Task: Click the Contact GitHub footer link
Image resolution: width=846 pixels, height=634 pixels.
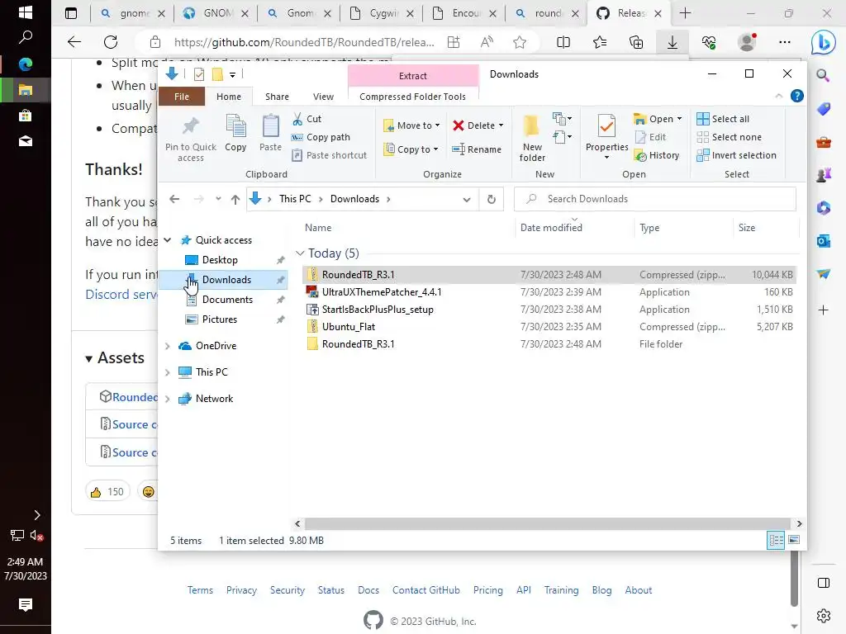Action: [x=426, y=590]
